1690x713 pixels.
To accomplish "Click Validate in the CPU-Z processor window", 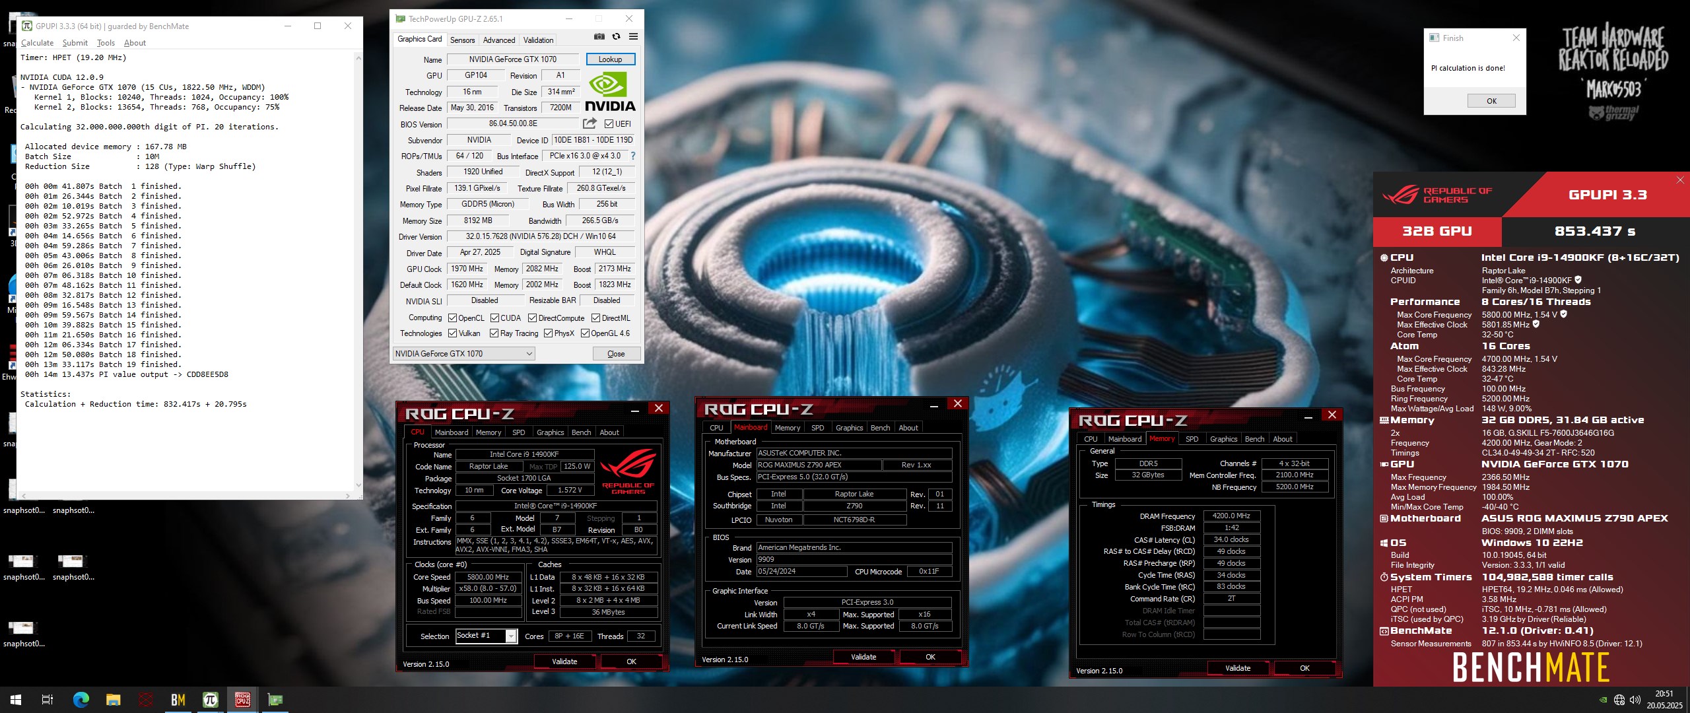I will point(564,662).
